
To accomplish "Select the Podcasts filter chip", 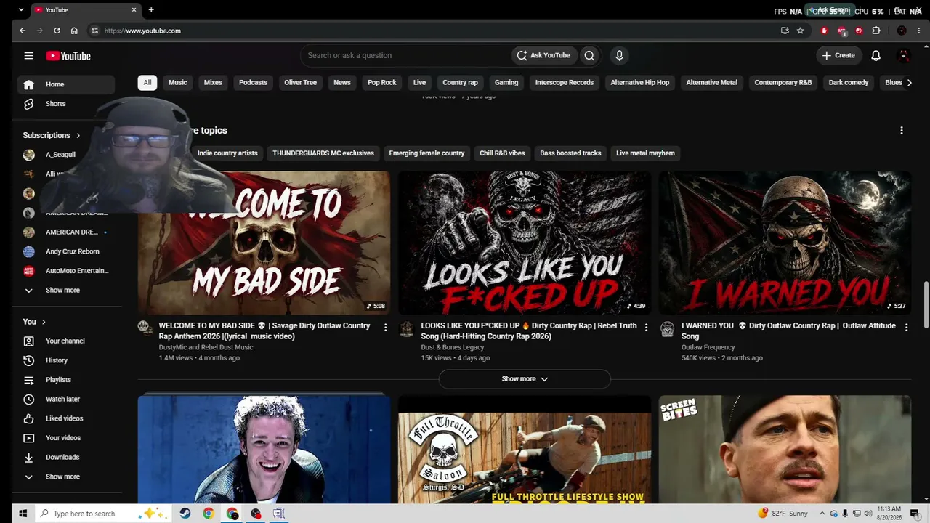I will [x=254, y=83].
